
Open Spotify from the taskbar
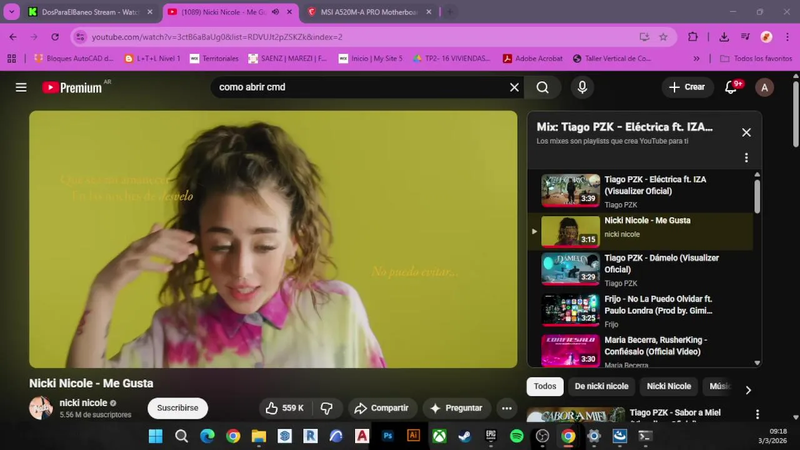pyautogui.click(x=517, y=436)
